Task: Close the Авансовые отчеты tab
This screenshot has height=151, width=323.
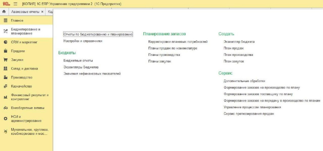Action: [x=42, y=12]
